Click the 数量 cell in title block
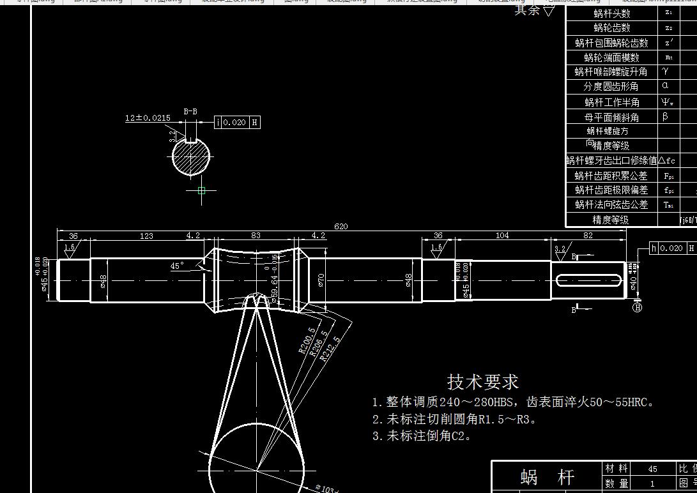This screenshot has width=697, height=493. tap(616, 483)
